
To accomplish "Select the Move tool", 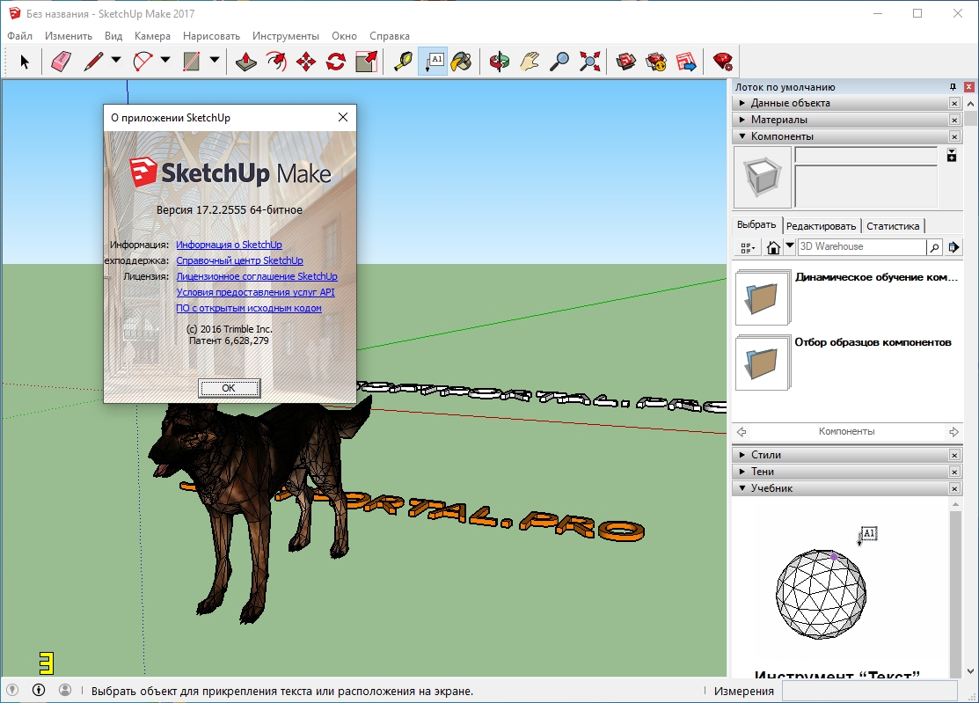I will 306,62.
